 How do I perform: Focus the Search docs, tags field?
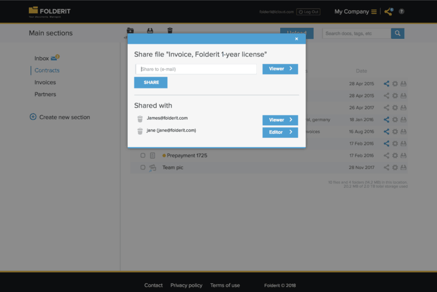pos(357,33)
